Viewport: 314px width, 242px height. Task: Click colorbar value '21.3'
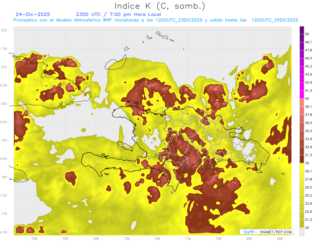(308, 220)
